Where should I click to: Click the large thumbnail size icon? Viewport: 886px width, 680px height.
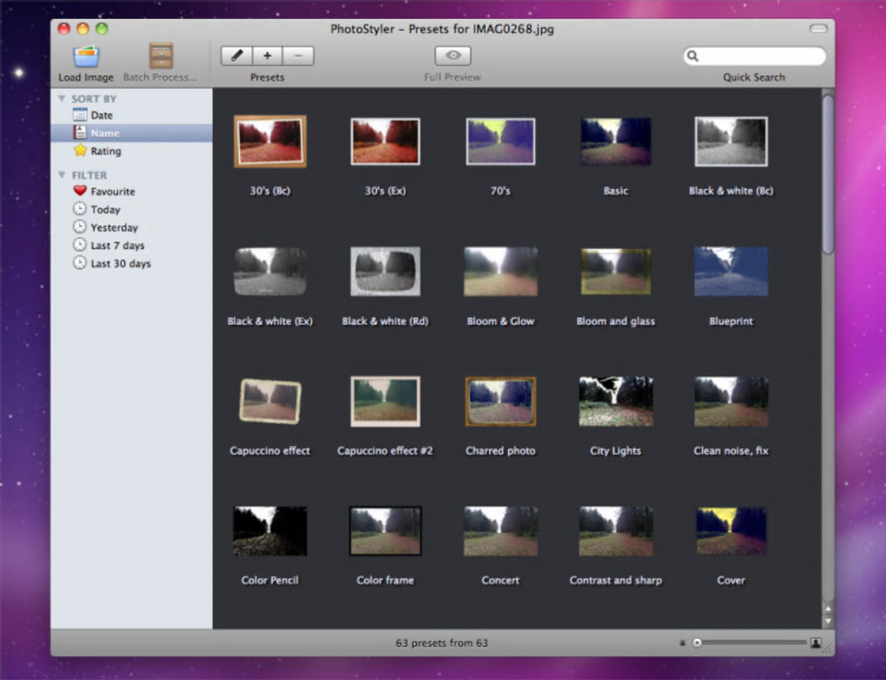[x=816, y=643]
